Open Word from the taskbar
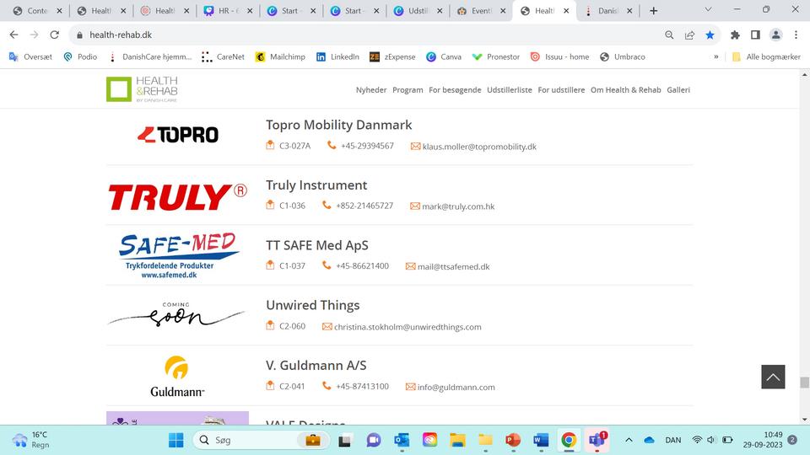The height and width of the screenshot is (455, 810). click(x=541, y=440)
